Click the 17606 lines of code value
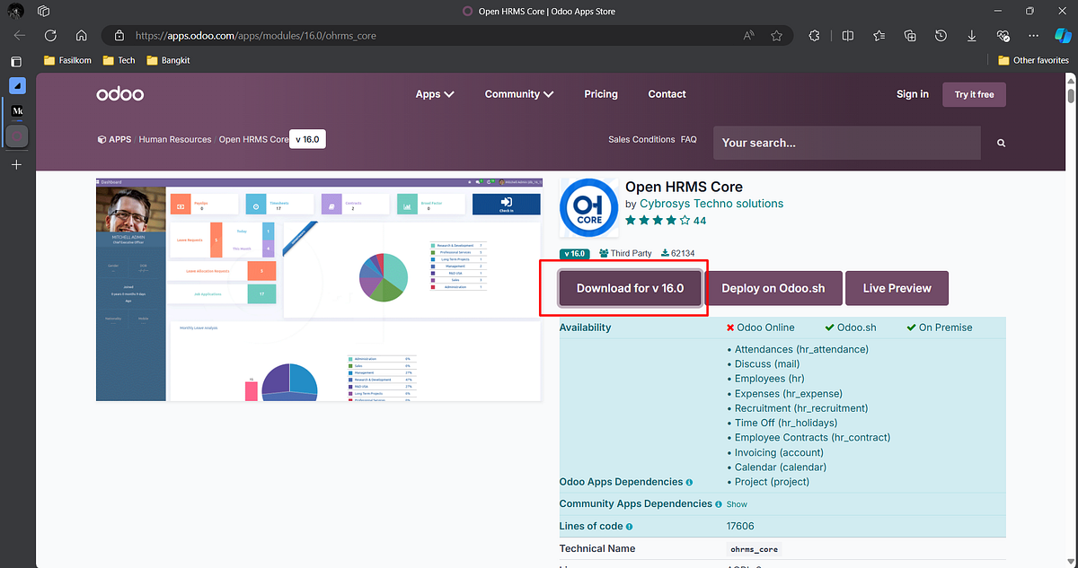Image resolution: width=1078 pixels, height=568 pixels. tap(740, 527)
